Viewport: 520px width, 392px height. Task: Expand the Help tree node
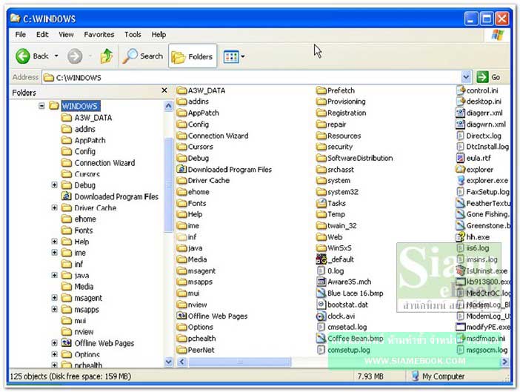pos(54,242)
